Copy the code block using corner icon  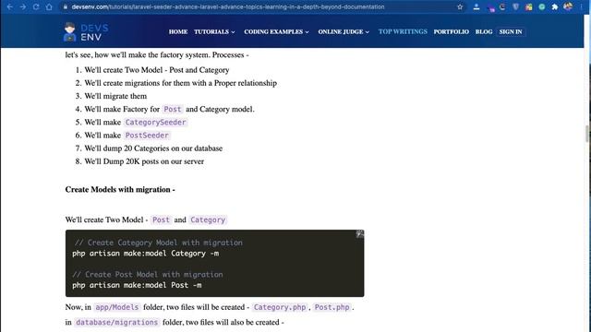359,234
